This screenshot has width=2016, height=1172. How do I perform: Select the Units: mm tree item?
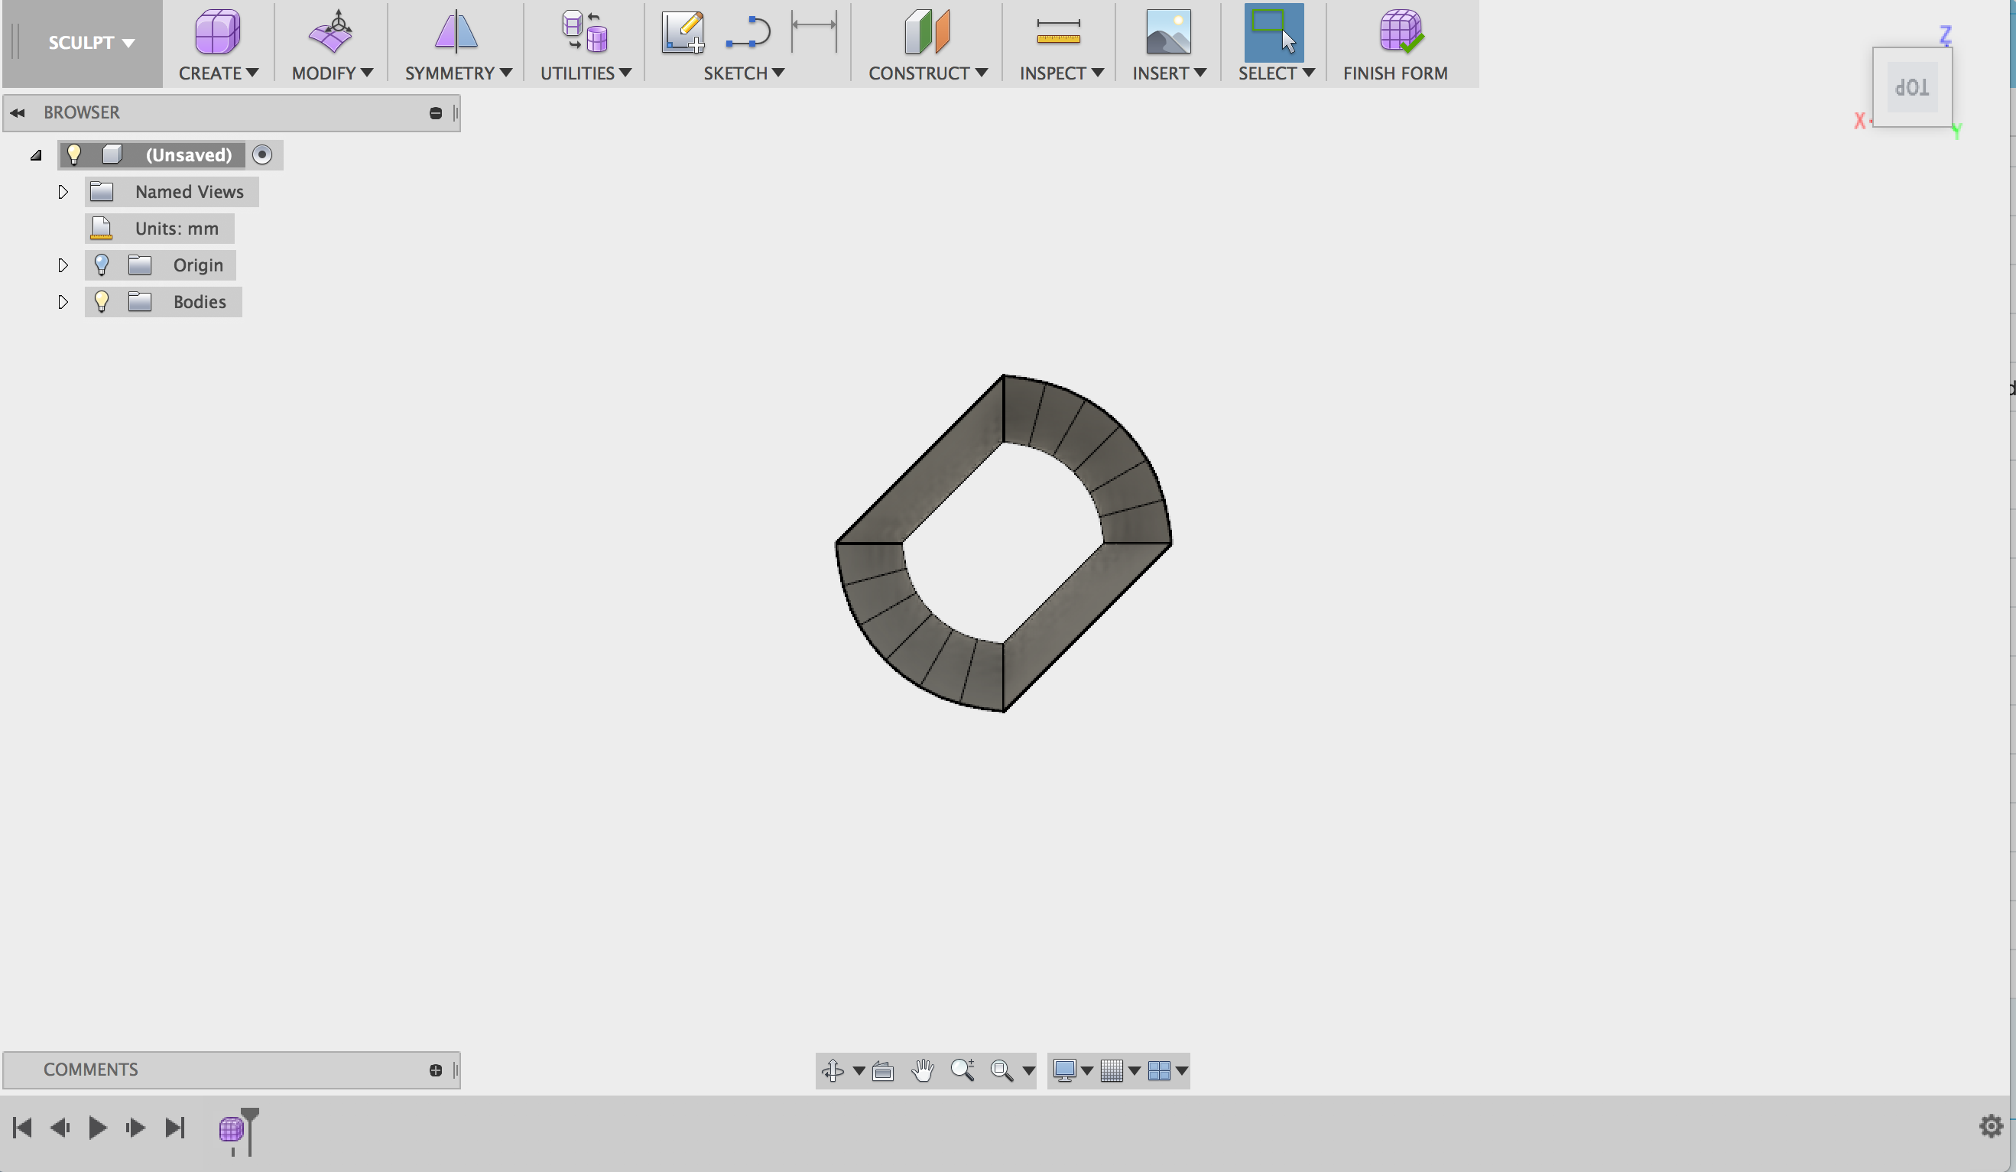[160, 228]
